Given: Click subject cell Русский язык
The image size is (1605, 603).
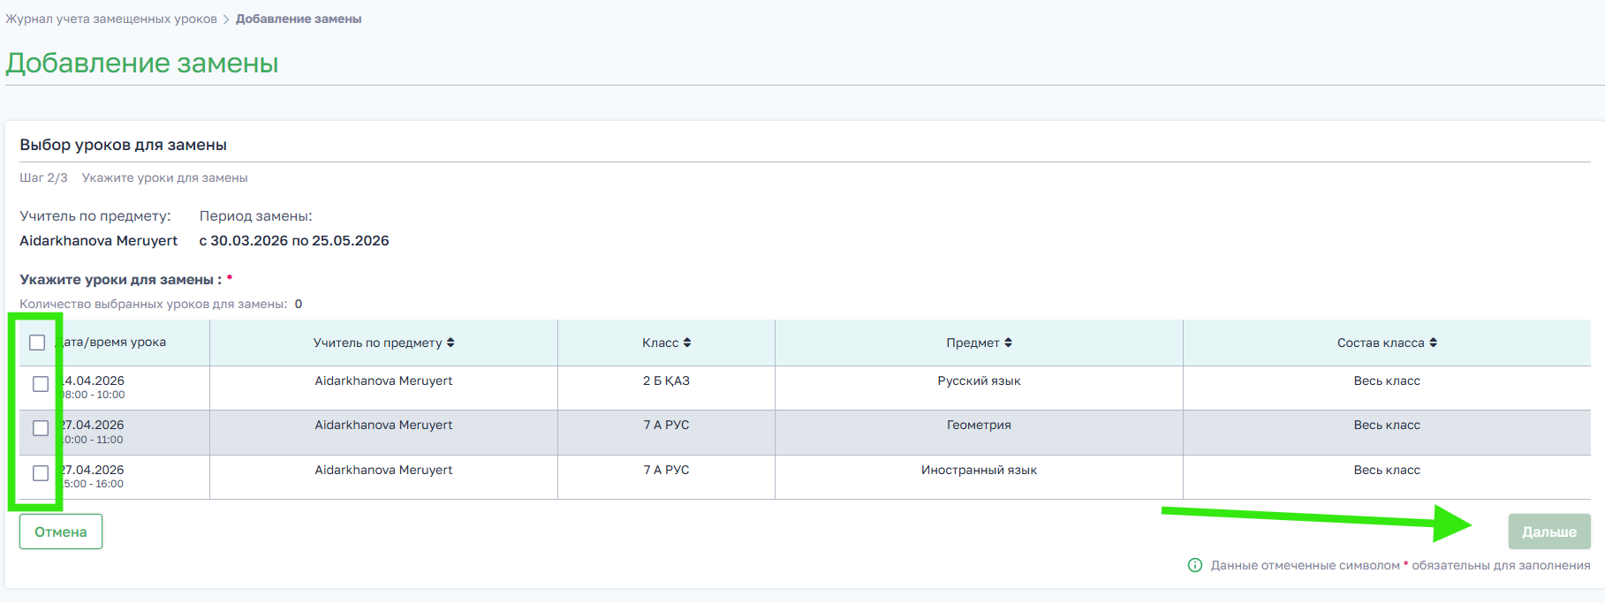Looking at the screenshot, I should (979, 381).
